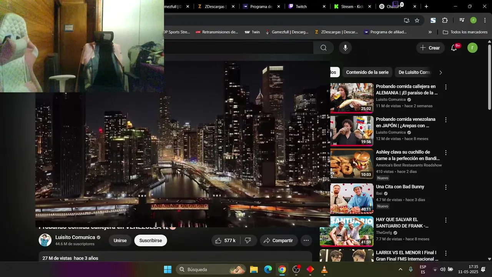Open the volume control in system tray
Viewport: 492px width, 277px height.
(442, 269)
